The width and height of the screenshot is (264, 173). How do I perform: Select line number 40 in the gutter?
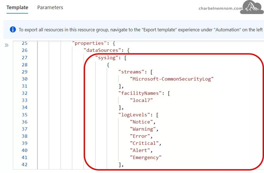tap(25, 150)
